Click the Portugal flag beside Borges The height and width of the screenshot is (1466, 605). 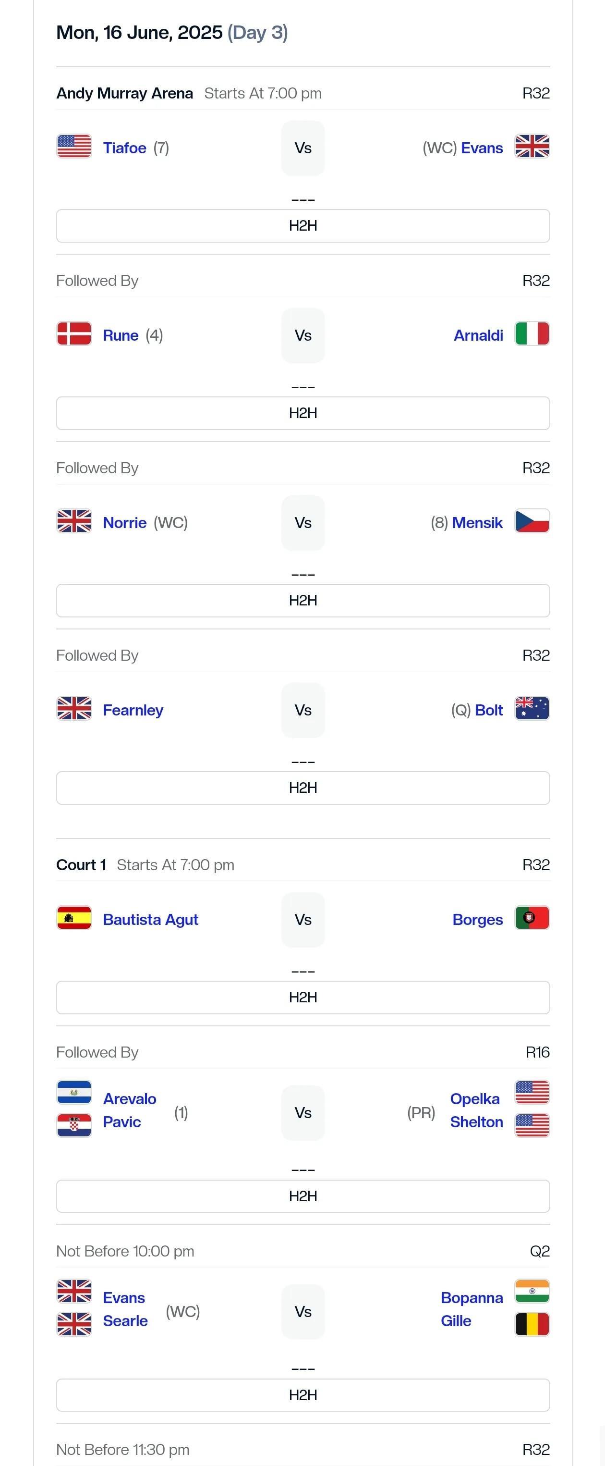point(532,917)
